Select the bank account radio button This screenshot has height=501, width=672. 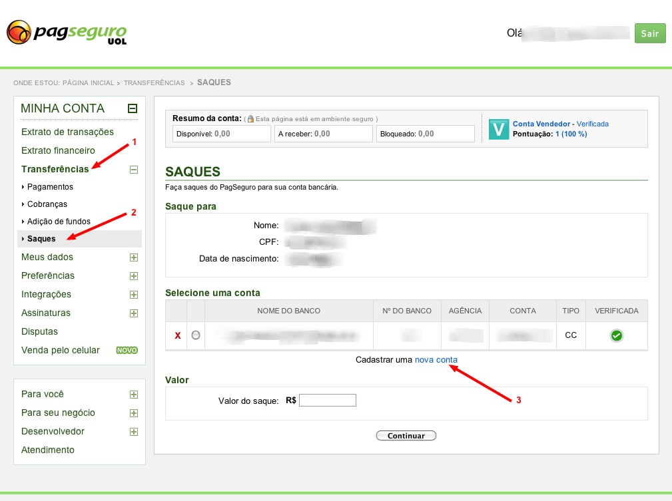196,335
